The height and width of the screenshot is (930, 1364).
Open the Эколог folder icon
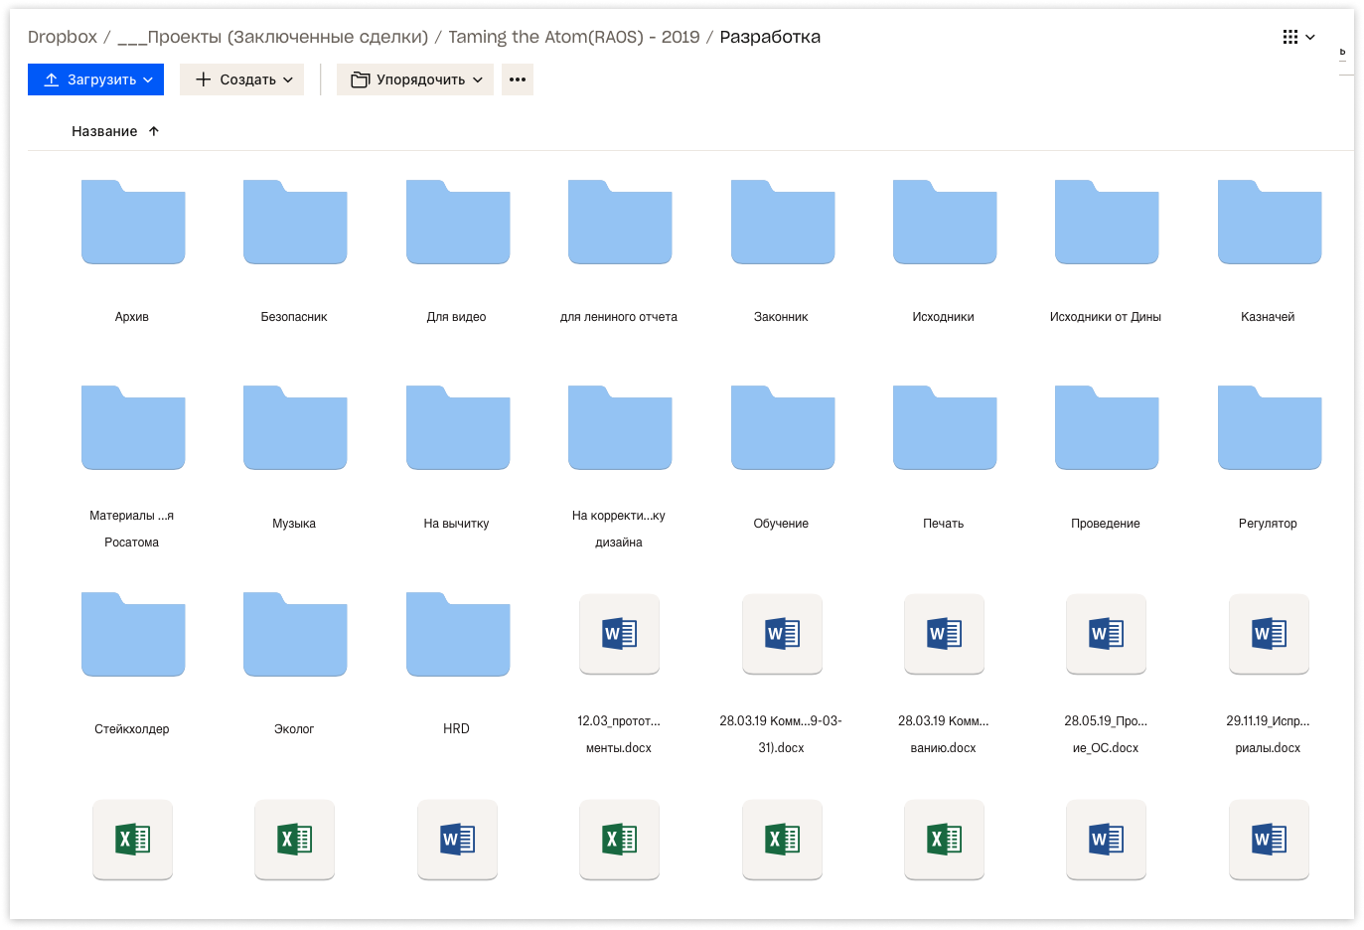(295, 634)
